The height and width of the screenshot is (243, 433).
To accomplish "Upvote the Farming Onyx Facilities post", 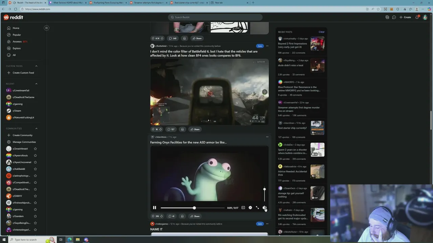I will pos(153,216).
